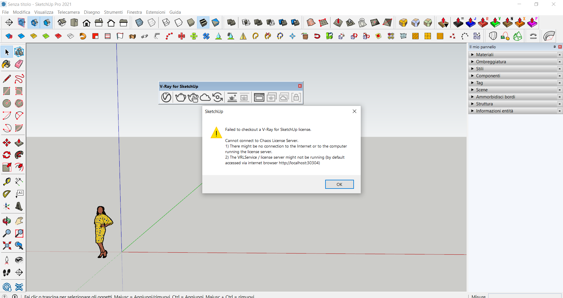Open the V-Ray Asset Editor
The height and width of the screenshot is (298, 563).
point(166,97)
